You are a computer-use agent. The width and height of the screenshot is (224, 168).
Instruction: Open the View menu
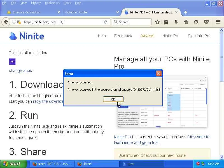(24, 3)
